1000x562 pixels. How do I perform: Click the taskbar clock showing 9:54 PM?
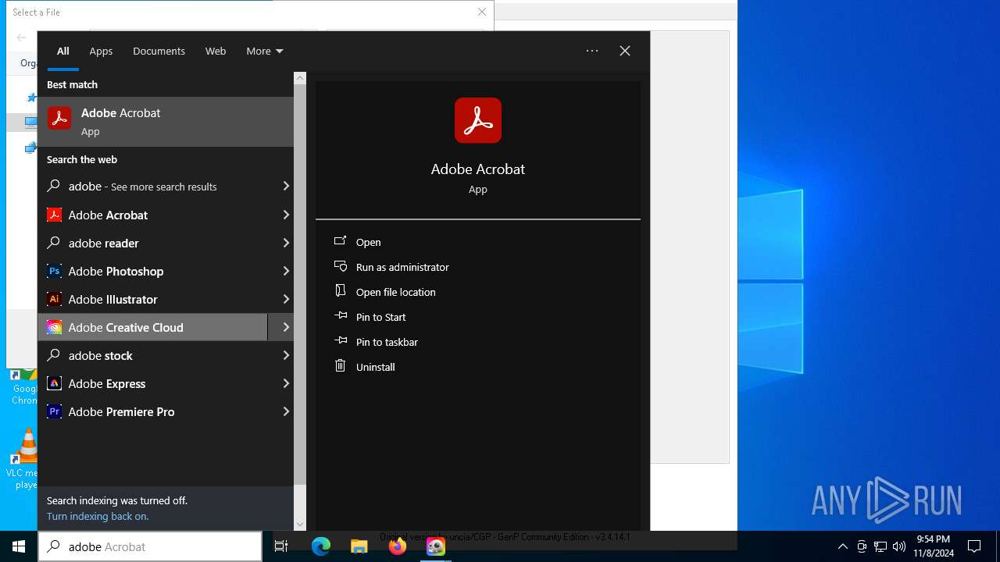click(934, 546)
